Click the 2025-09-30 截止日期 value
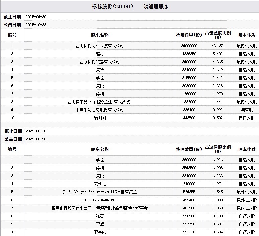This screenshot has height=236, width=259. [x=35, y=17]
